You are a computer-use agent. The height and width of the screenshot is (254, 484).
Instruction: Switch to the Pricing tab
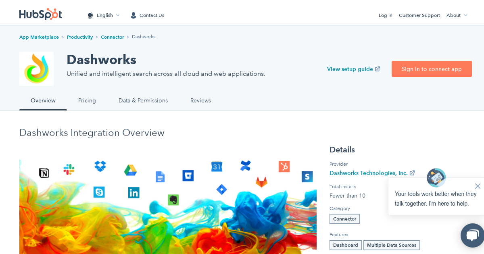pos(87,100)
